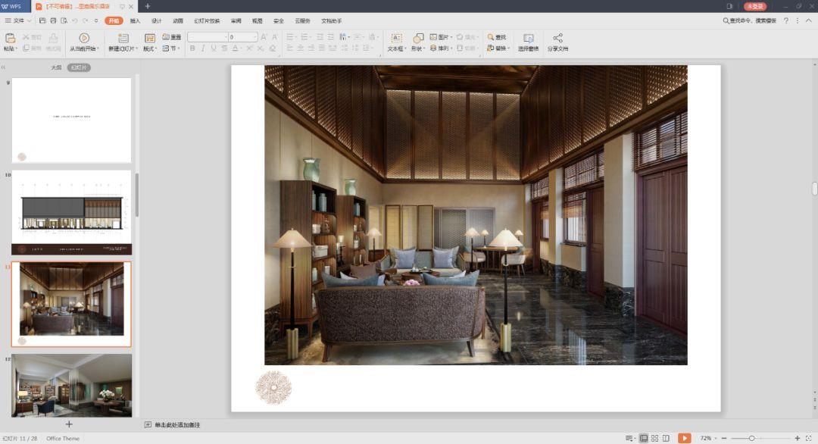Open the slide Layout icon
This screenshot has width=818, height=444.
[150, 38]
